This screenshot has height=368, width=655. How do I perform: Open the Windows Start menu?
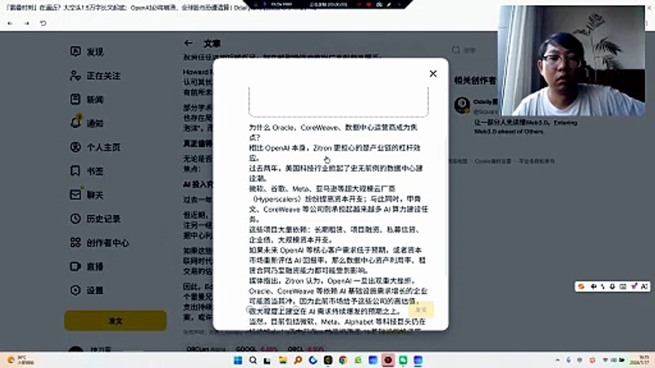(238, 360)
